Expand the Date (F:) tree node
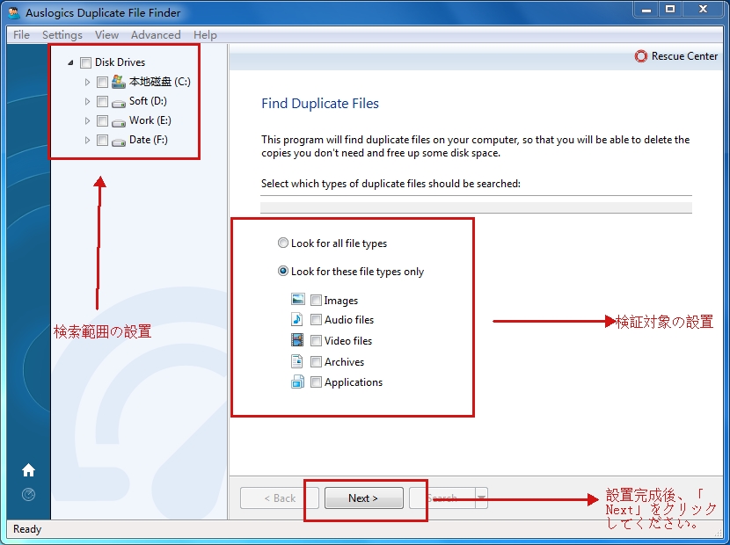The image size is (730, 545). click(x=87, y=140)
